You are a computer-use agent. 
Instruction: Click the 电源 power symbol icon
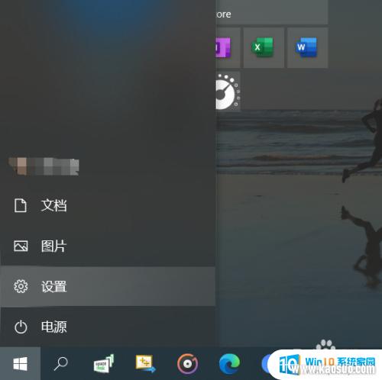tap(21, 327)
